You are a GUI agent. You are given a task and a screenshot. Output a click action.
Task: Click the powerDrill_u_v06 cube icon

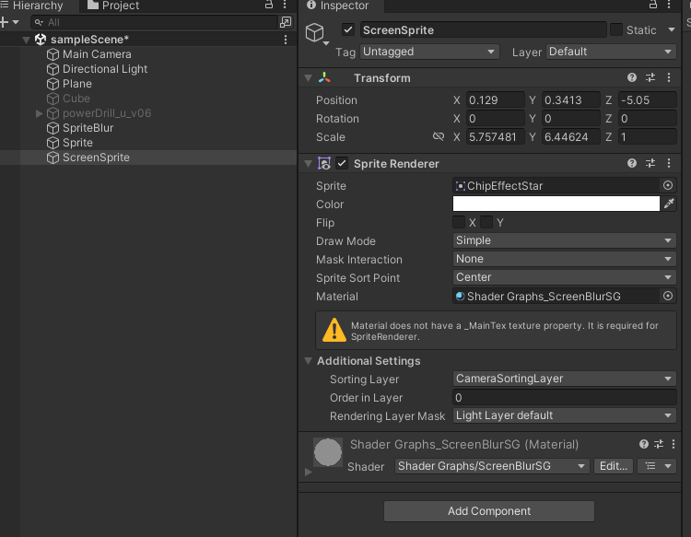(53, 113)
